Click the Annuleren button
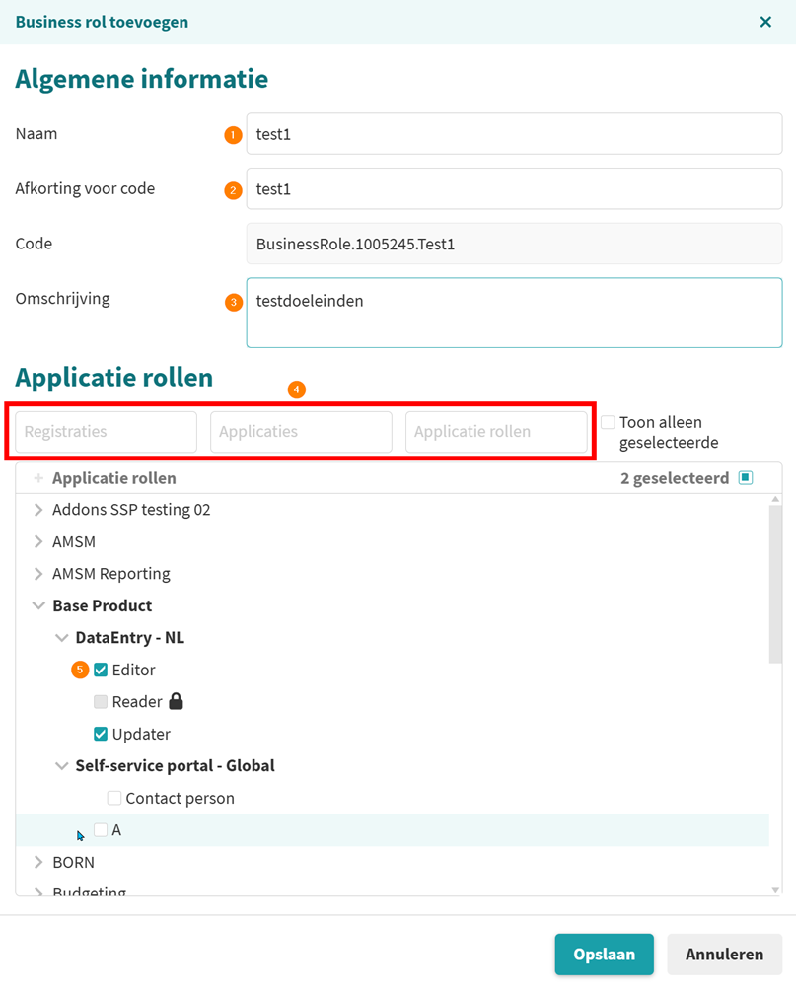 [x=724, y=954]
